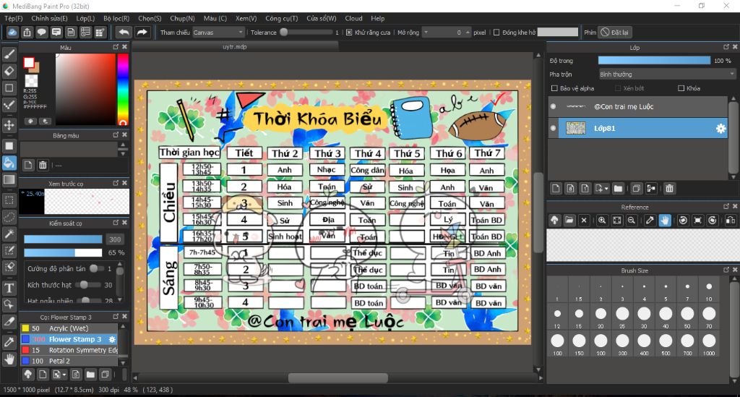The width and height of the screenshot is (740, 397).
Task: Open Flower Stamp 3 brush settings gear
Action: coord(112,339)
